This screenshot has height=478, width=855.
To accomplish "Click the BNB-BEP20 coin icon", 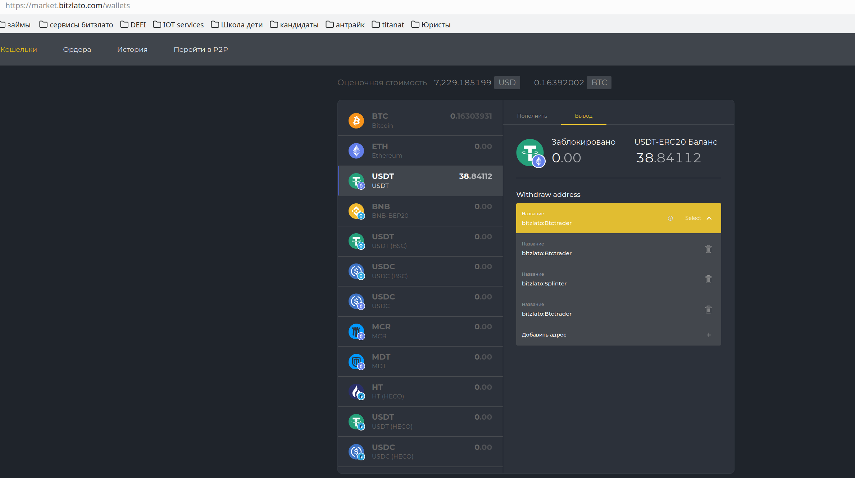I will point(356,211).
